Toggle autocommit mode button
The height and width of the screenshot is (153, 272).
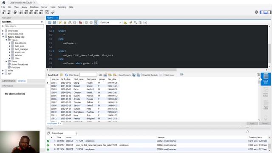pos(96,23)
